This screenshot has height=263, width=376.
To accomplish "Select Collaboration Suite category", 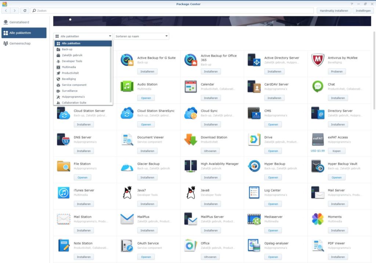I will point(83,102).
